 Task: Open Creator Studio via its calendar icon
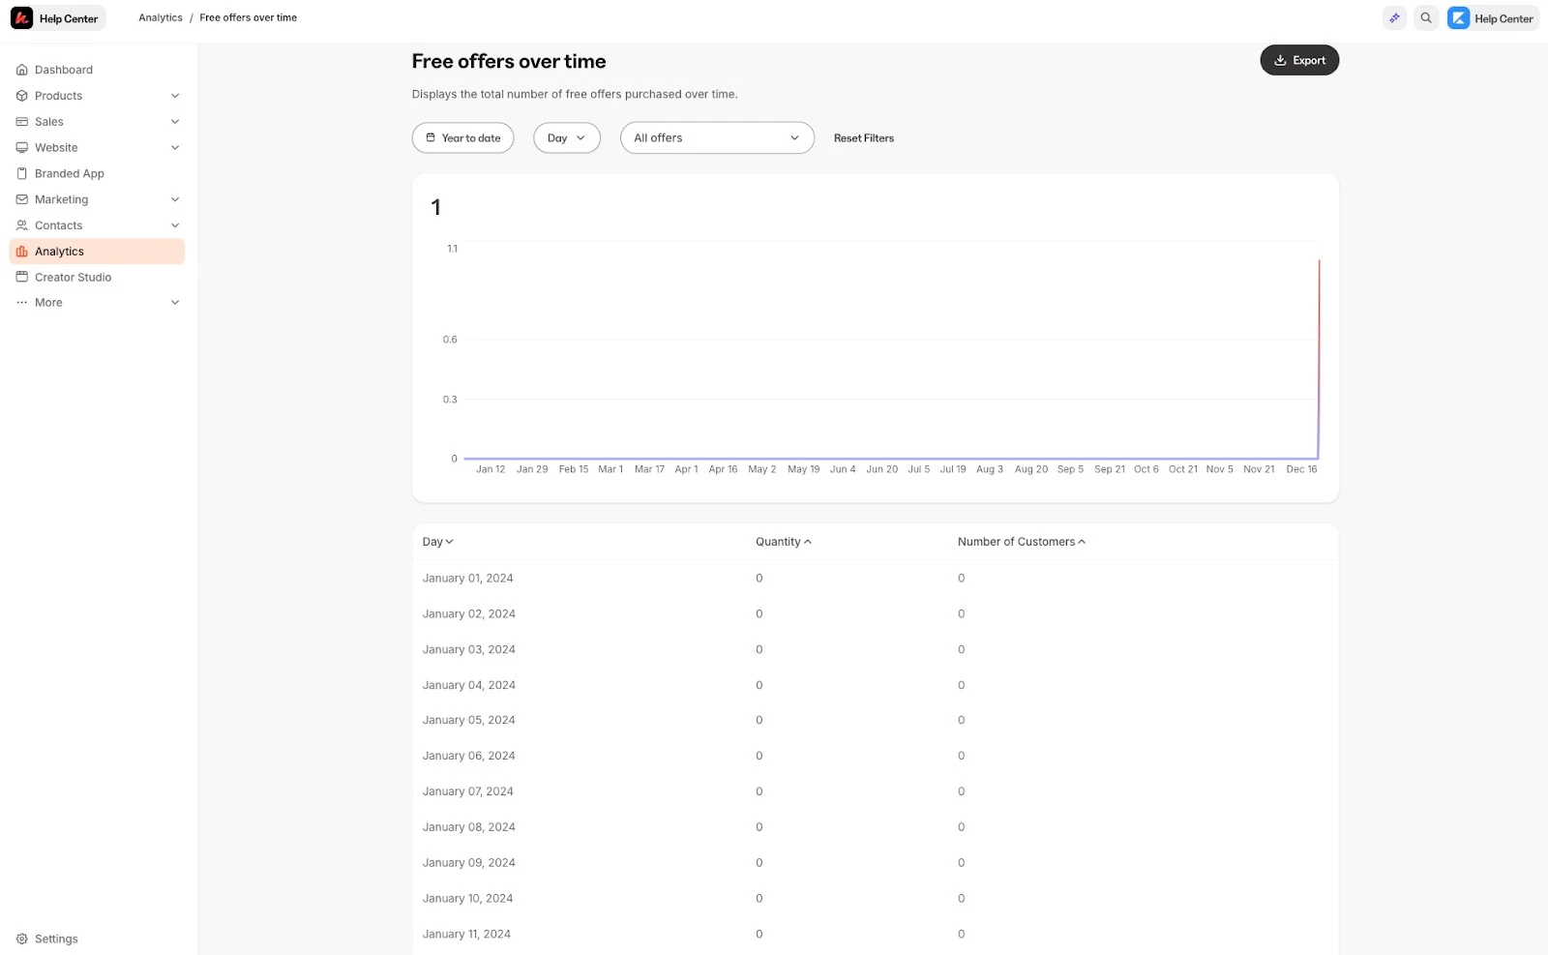(x=21, y=277)
